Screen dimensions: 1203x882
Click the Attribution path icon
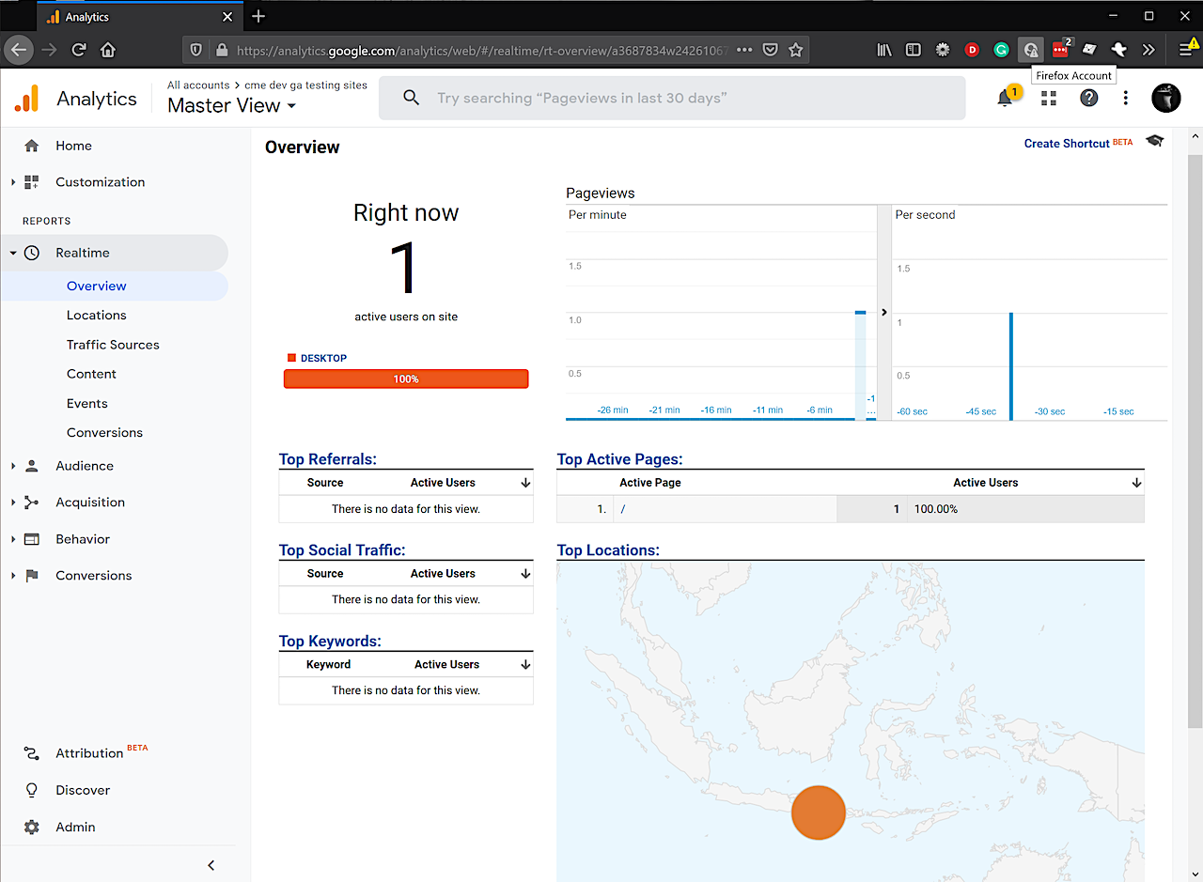[32, 753]
